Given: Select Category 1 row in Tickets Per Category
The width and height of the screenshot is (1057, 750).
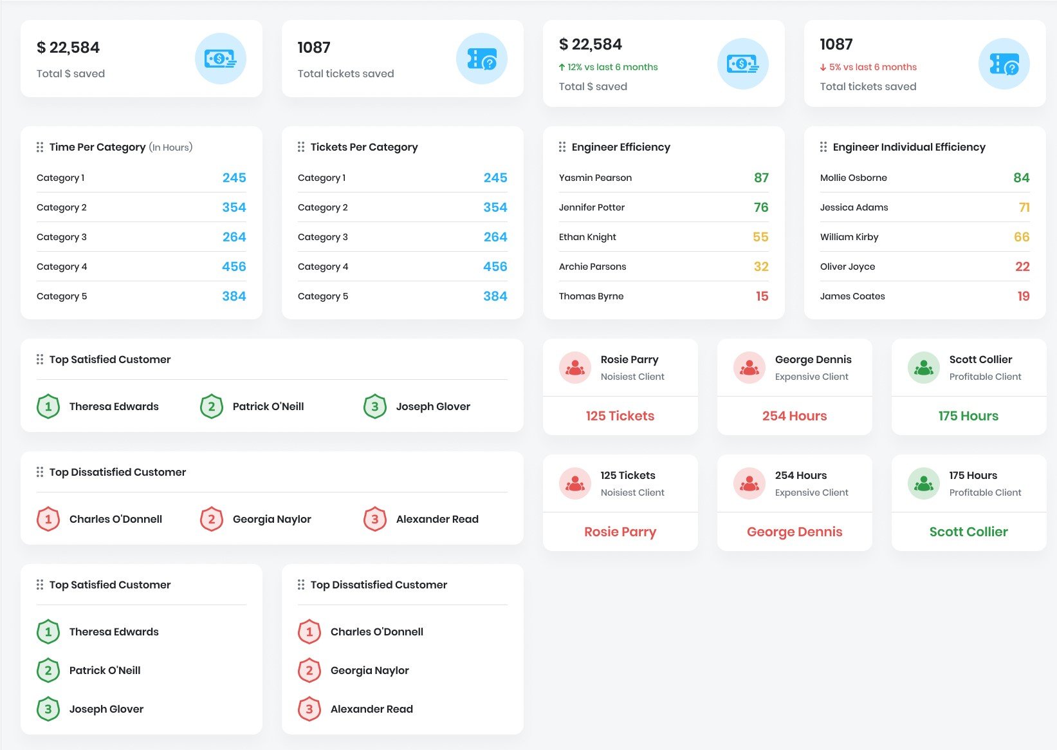Looking at the screenshot, I should pyautogui.click(x=403, y=178).
